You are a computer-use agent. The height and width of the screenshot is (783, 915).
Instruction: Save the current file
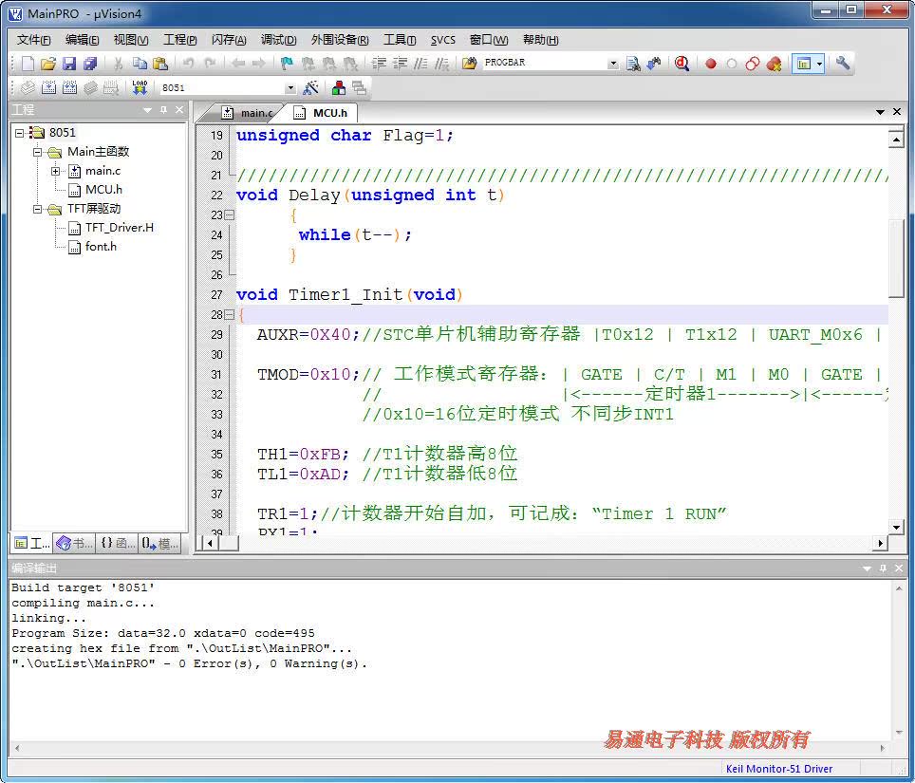pos(69,63)
